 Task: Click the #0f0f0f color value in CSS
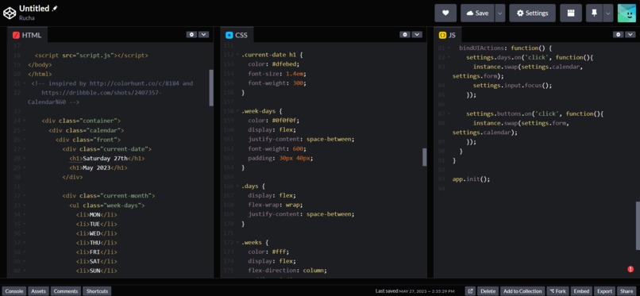click(285, 121)
